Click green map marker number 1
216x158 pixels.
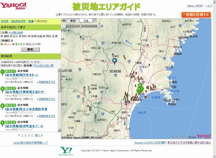click(139, 89)
